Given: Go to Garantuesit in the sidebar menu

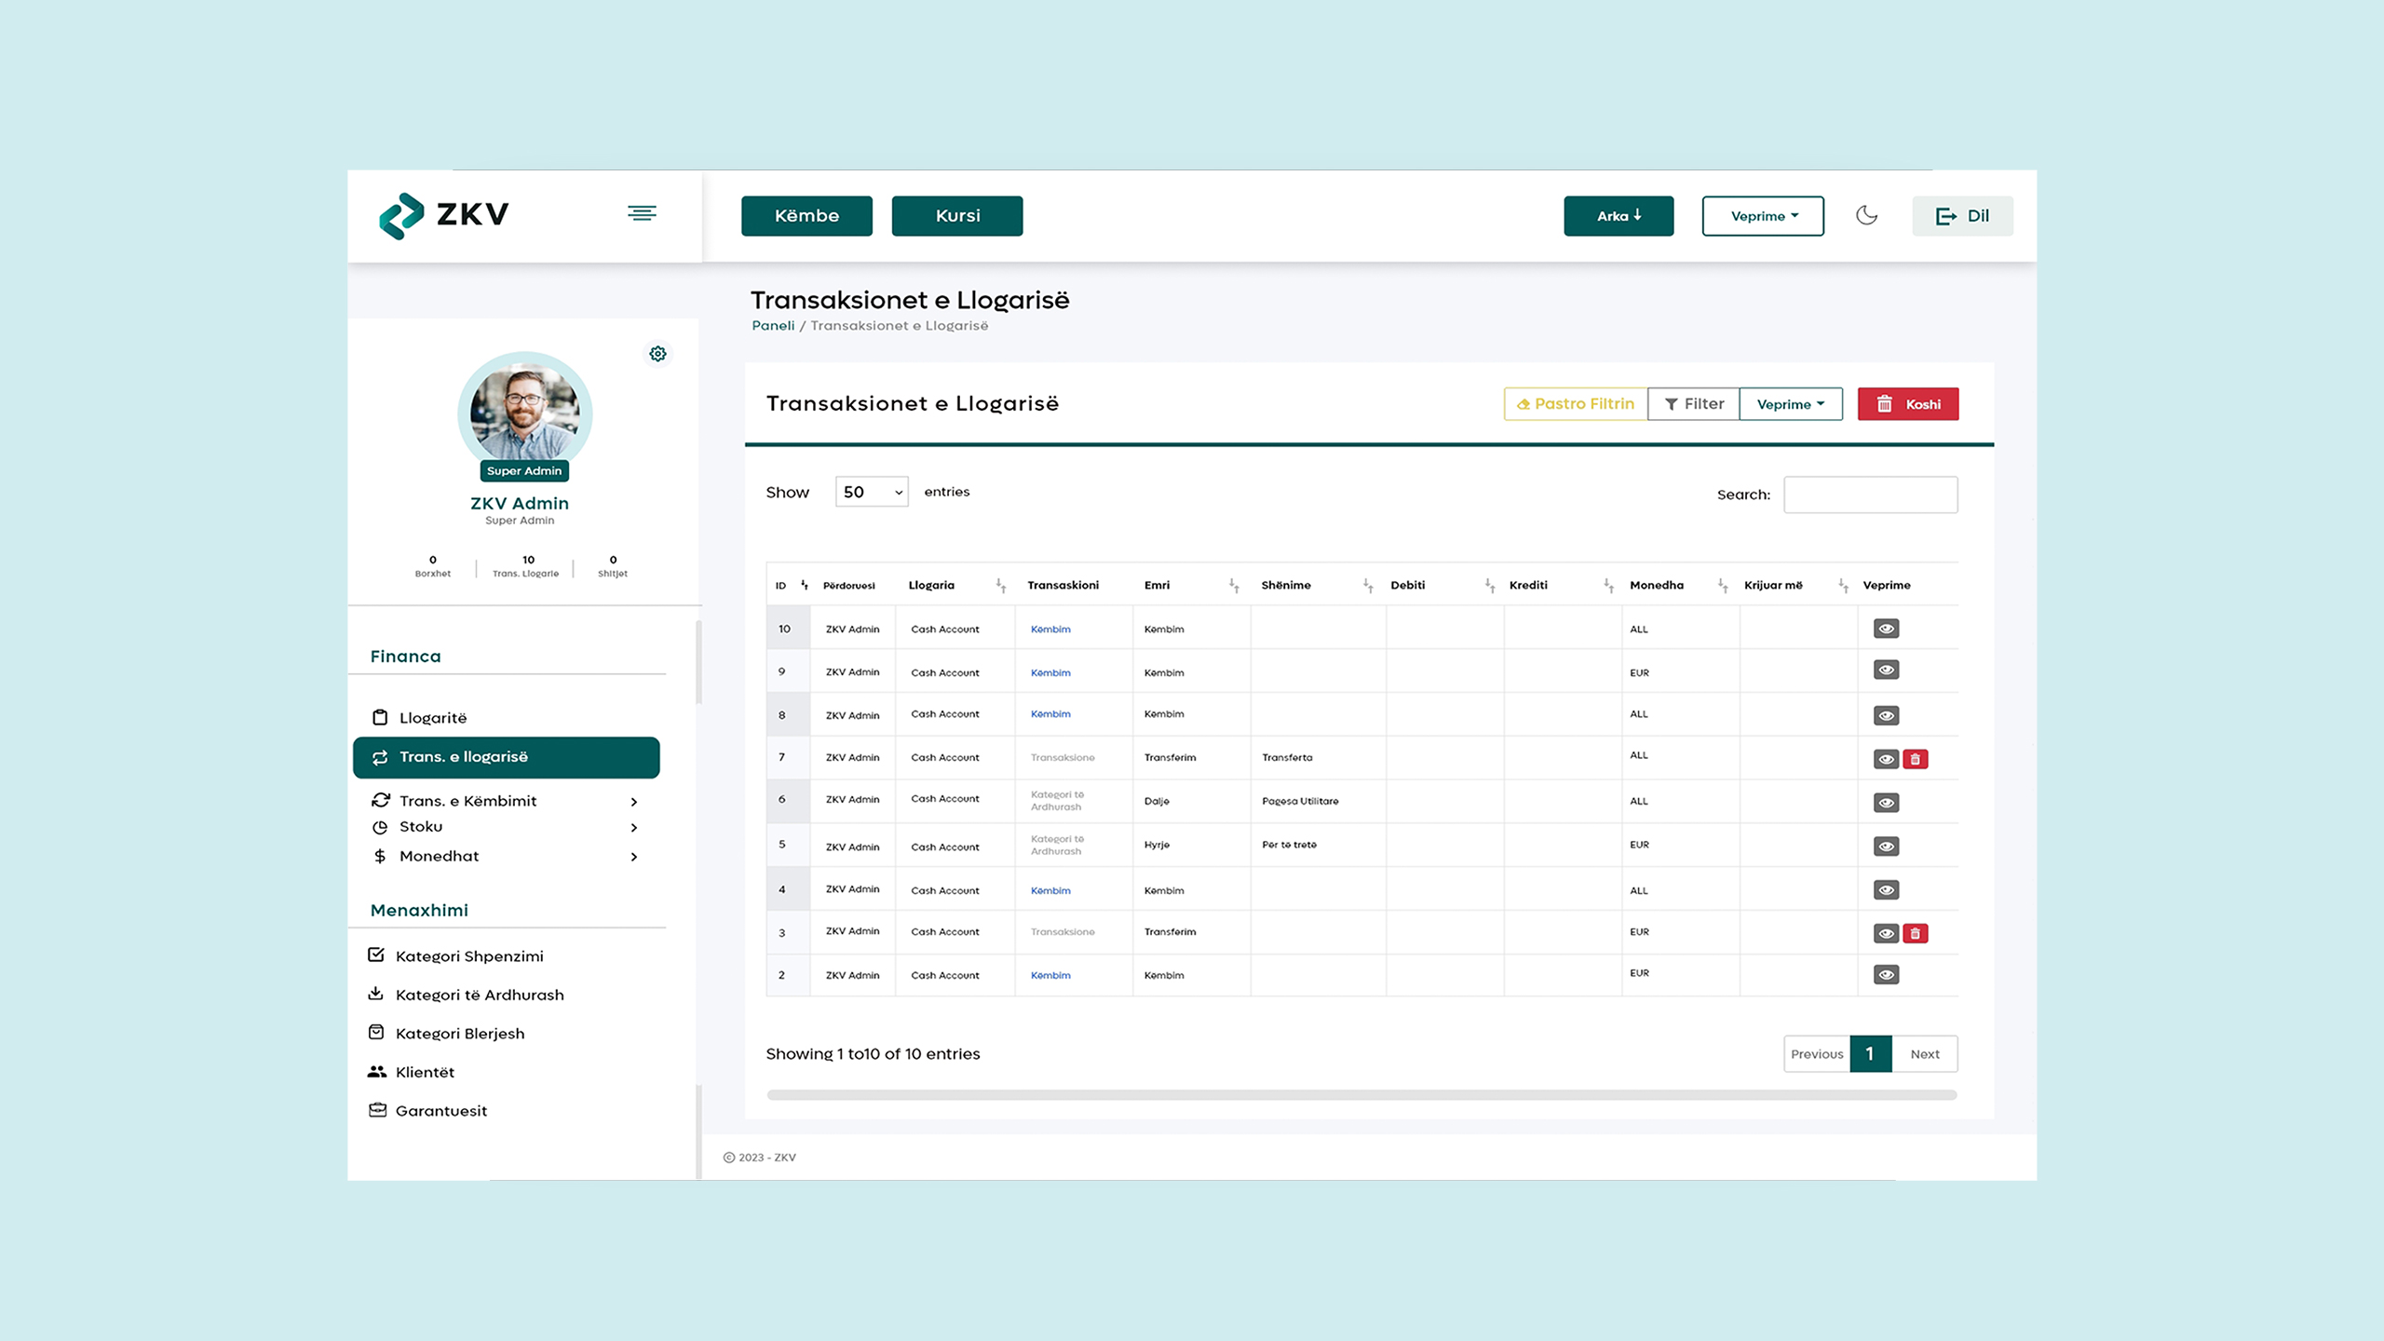Looking at the screenshot, I should click(440, 1111).
